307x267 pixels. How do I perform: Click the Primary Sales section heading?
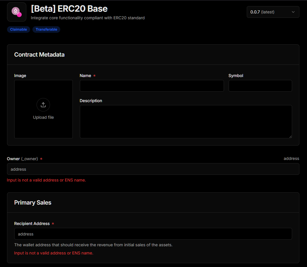[x=33, y=203]
